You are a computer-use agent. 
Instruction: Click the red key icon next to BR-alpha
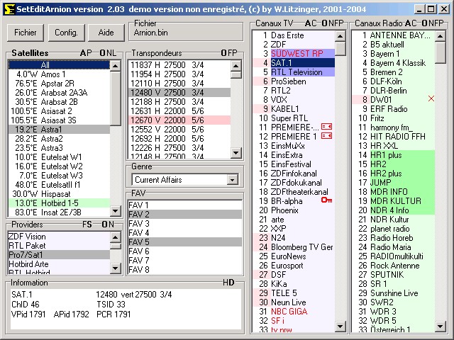click(326, 201)
